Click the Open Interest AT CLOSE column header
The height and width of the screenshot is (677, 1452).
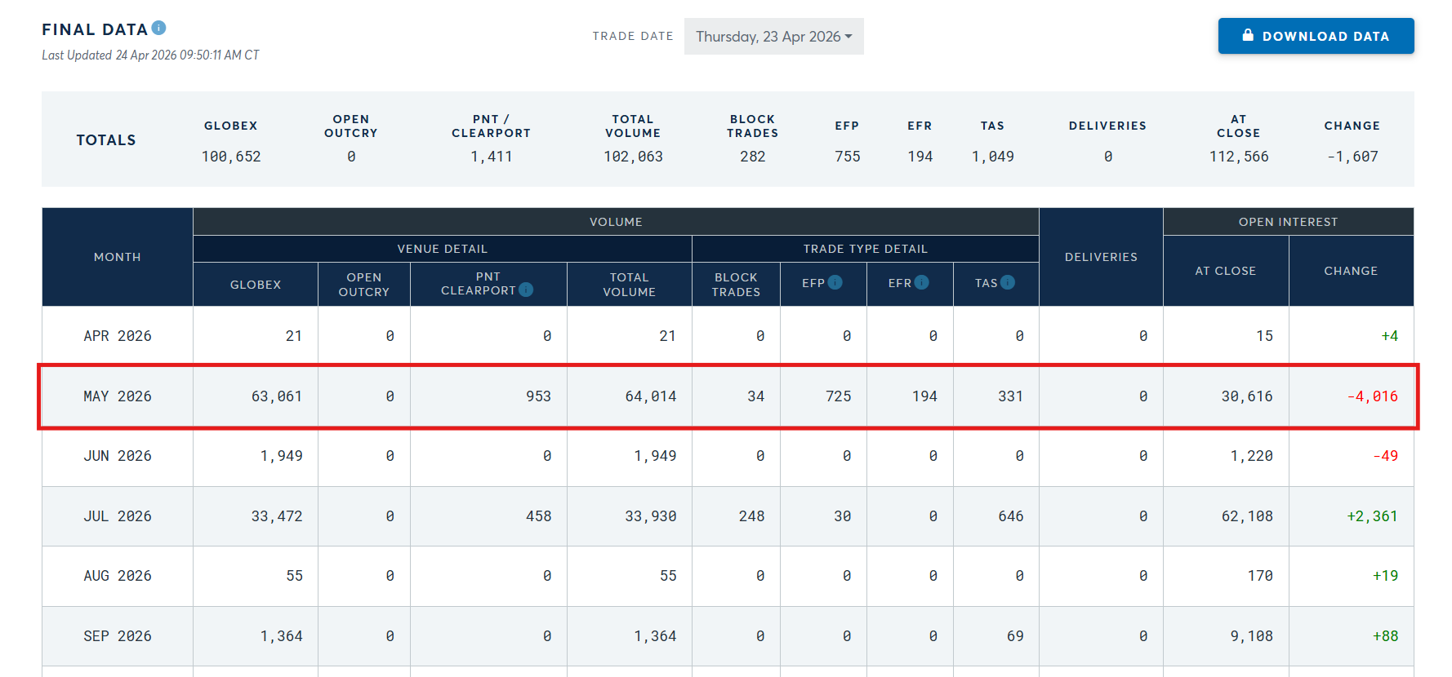[1225, 271]
